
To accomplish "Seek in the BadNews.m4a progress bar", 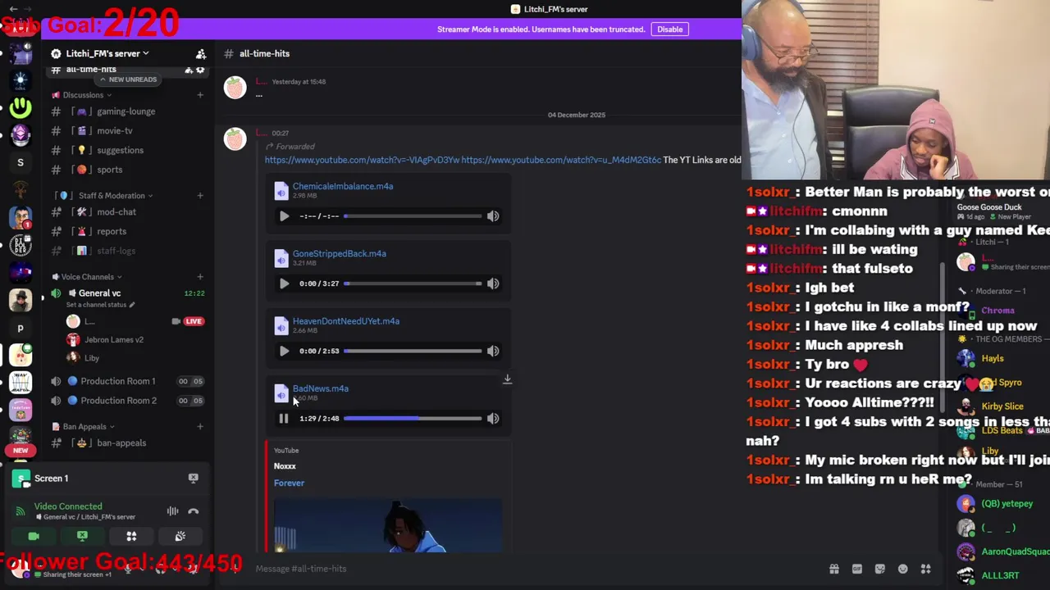I will click(413, 419).
